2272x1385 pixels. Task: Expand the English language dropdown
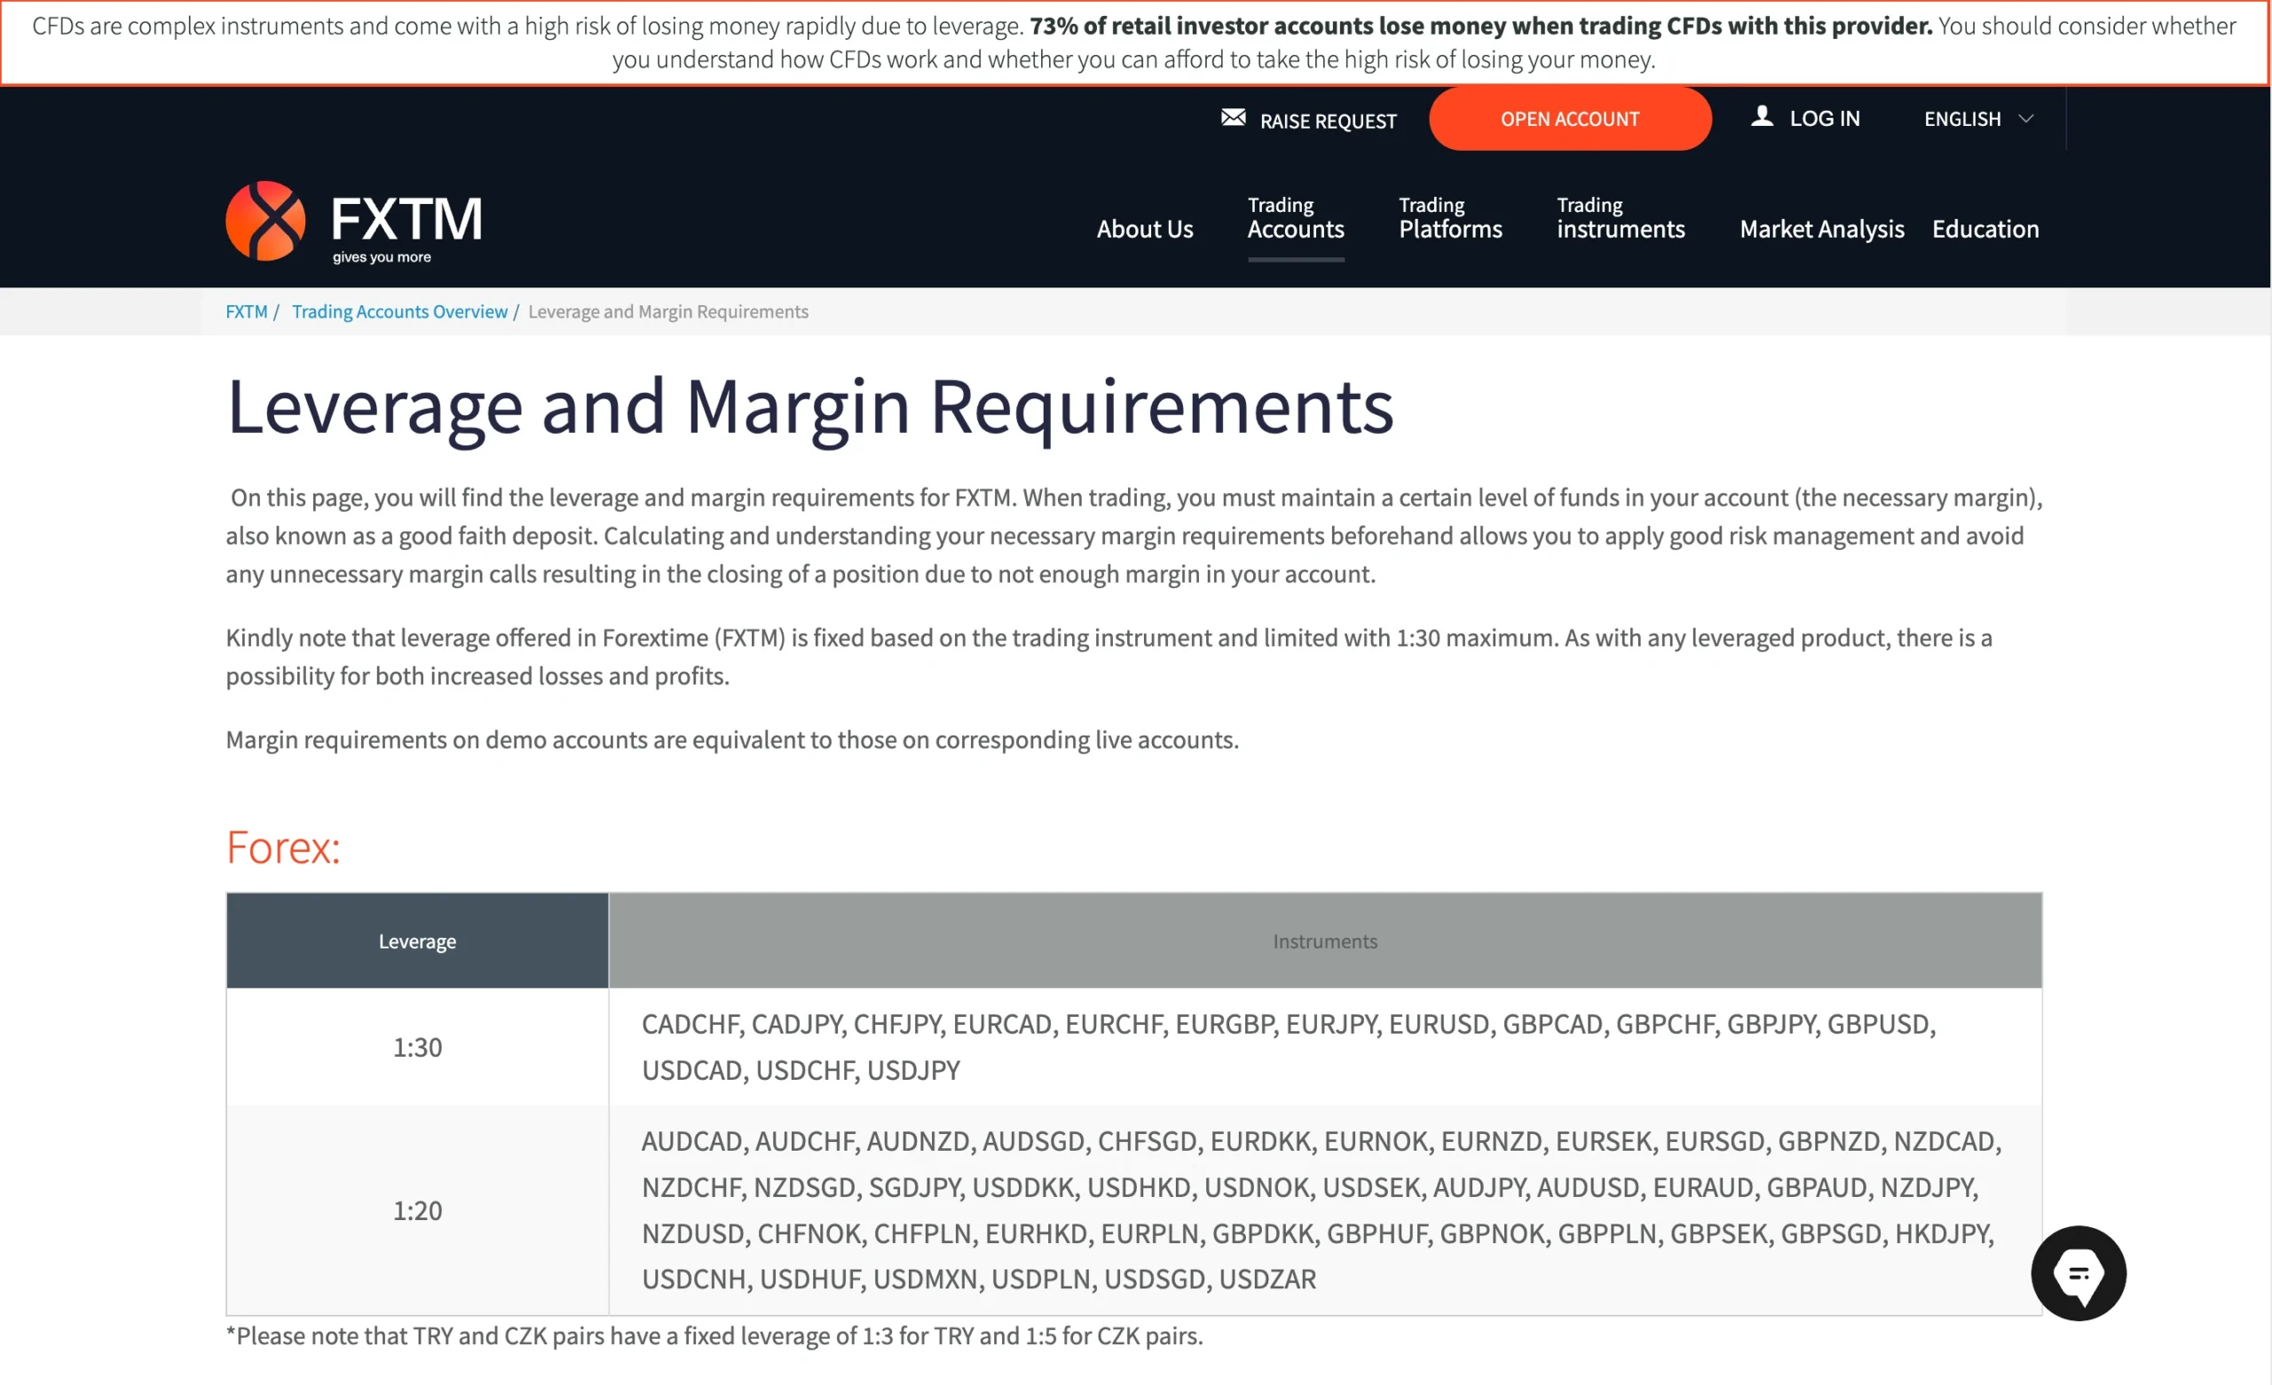tap(1978, 119)
